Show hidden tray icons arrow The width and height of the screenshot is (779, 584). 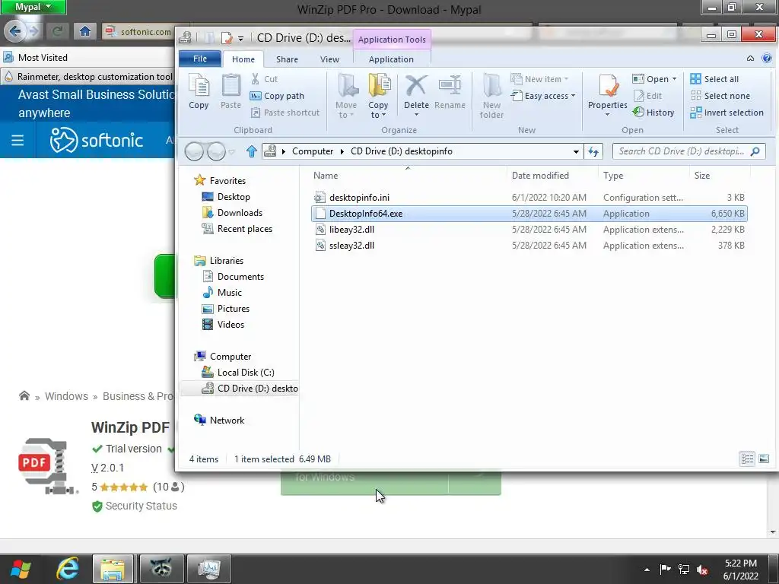(x=647, y=570)
